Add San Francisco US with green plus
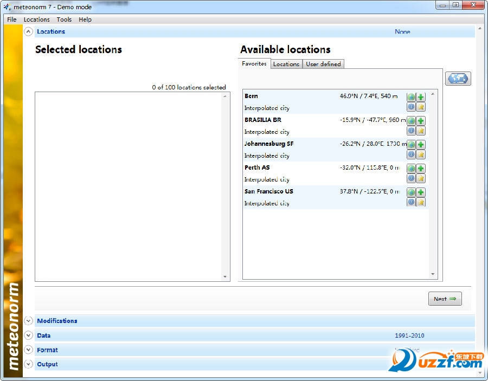This screenshot has height=381, width=488. (x=421, y=192)
